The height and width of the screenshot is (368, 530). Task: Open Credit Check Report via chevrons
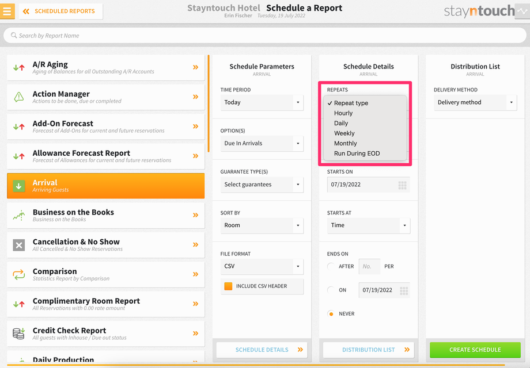click(x=195, y=333)
